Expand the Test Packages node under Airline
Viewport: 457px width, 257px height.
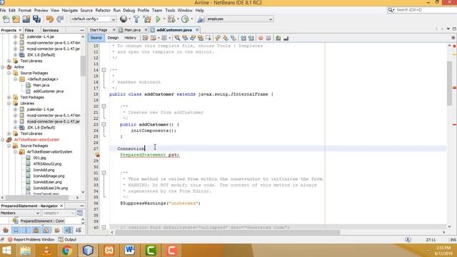coord(9,97)
